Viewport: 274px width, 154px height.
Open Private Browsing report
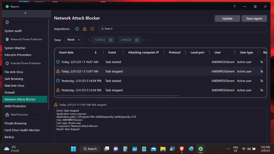point(16,123)
